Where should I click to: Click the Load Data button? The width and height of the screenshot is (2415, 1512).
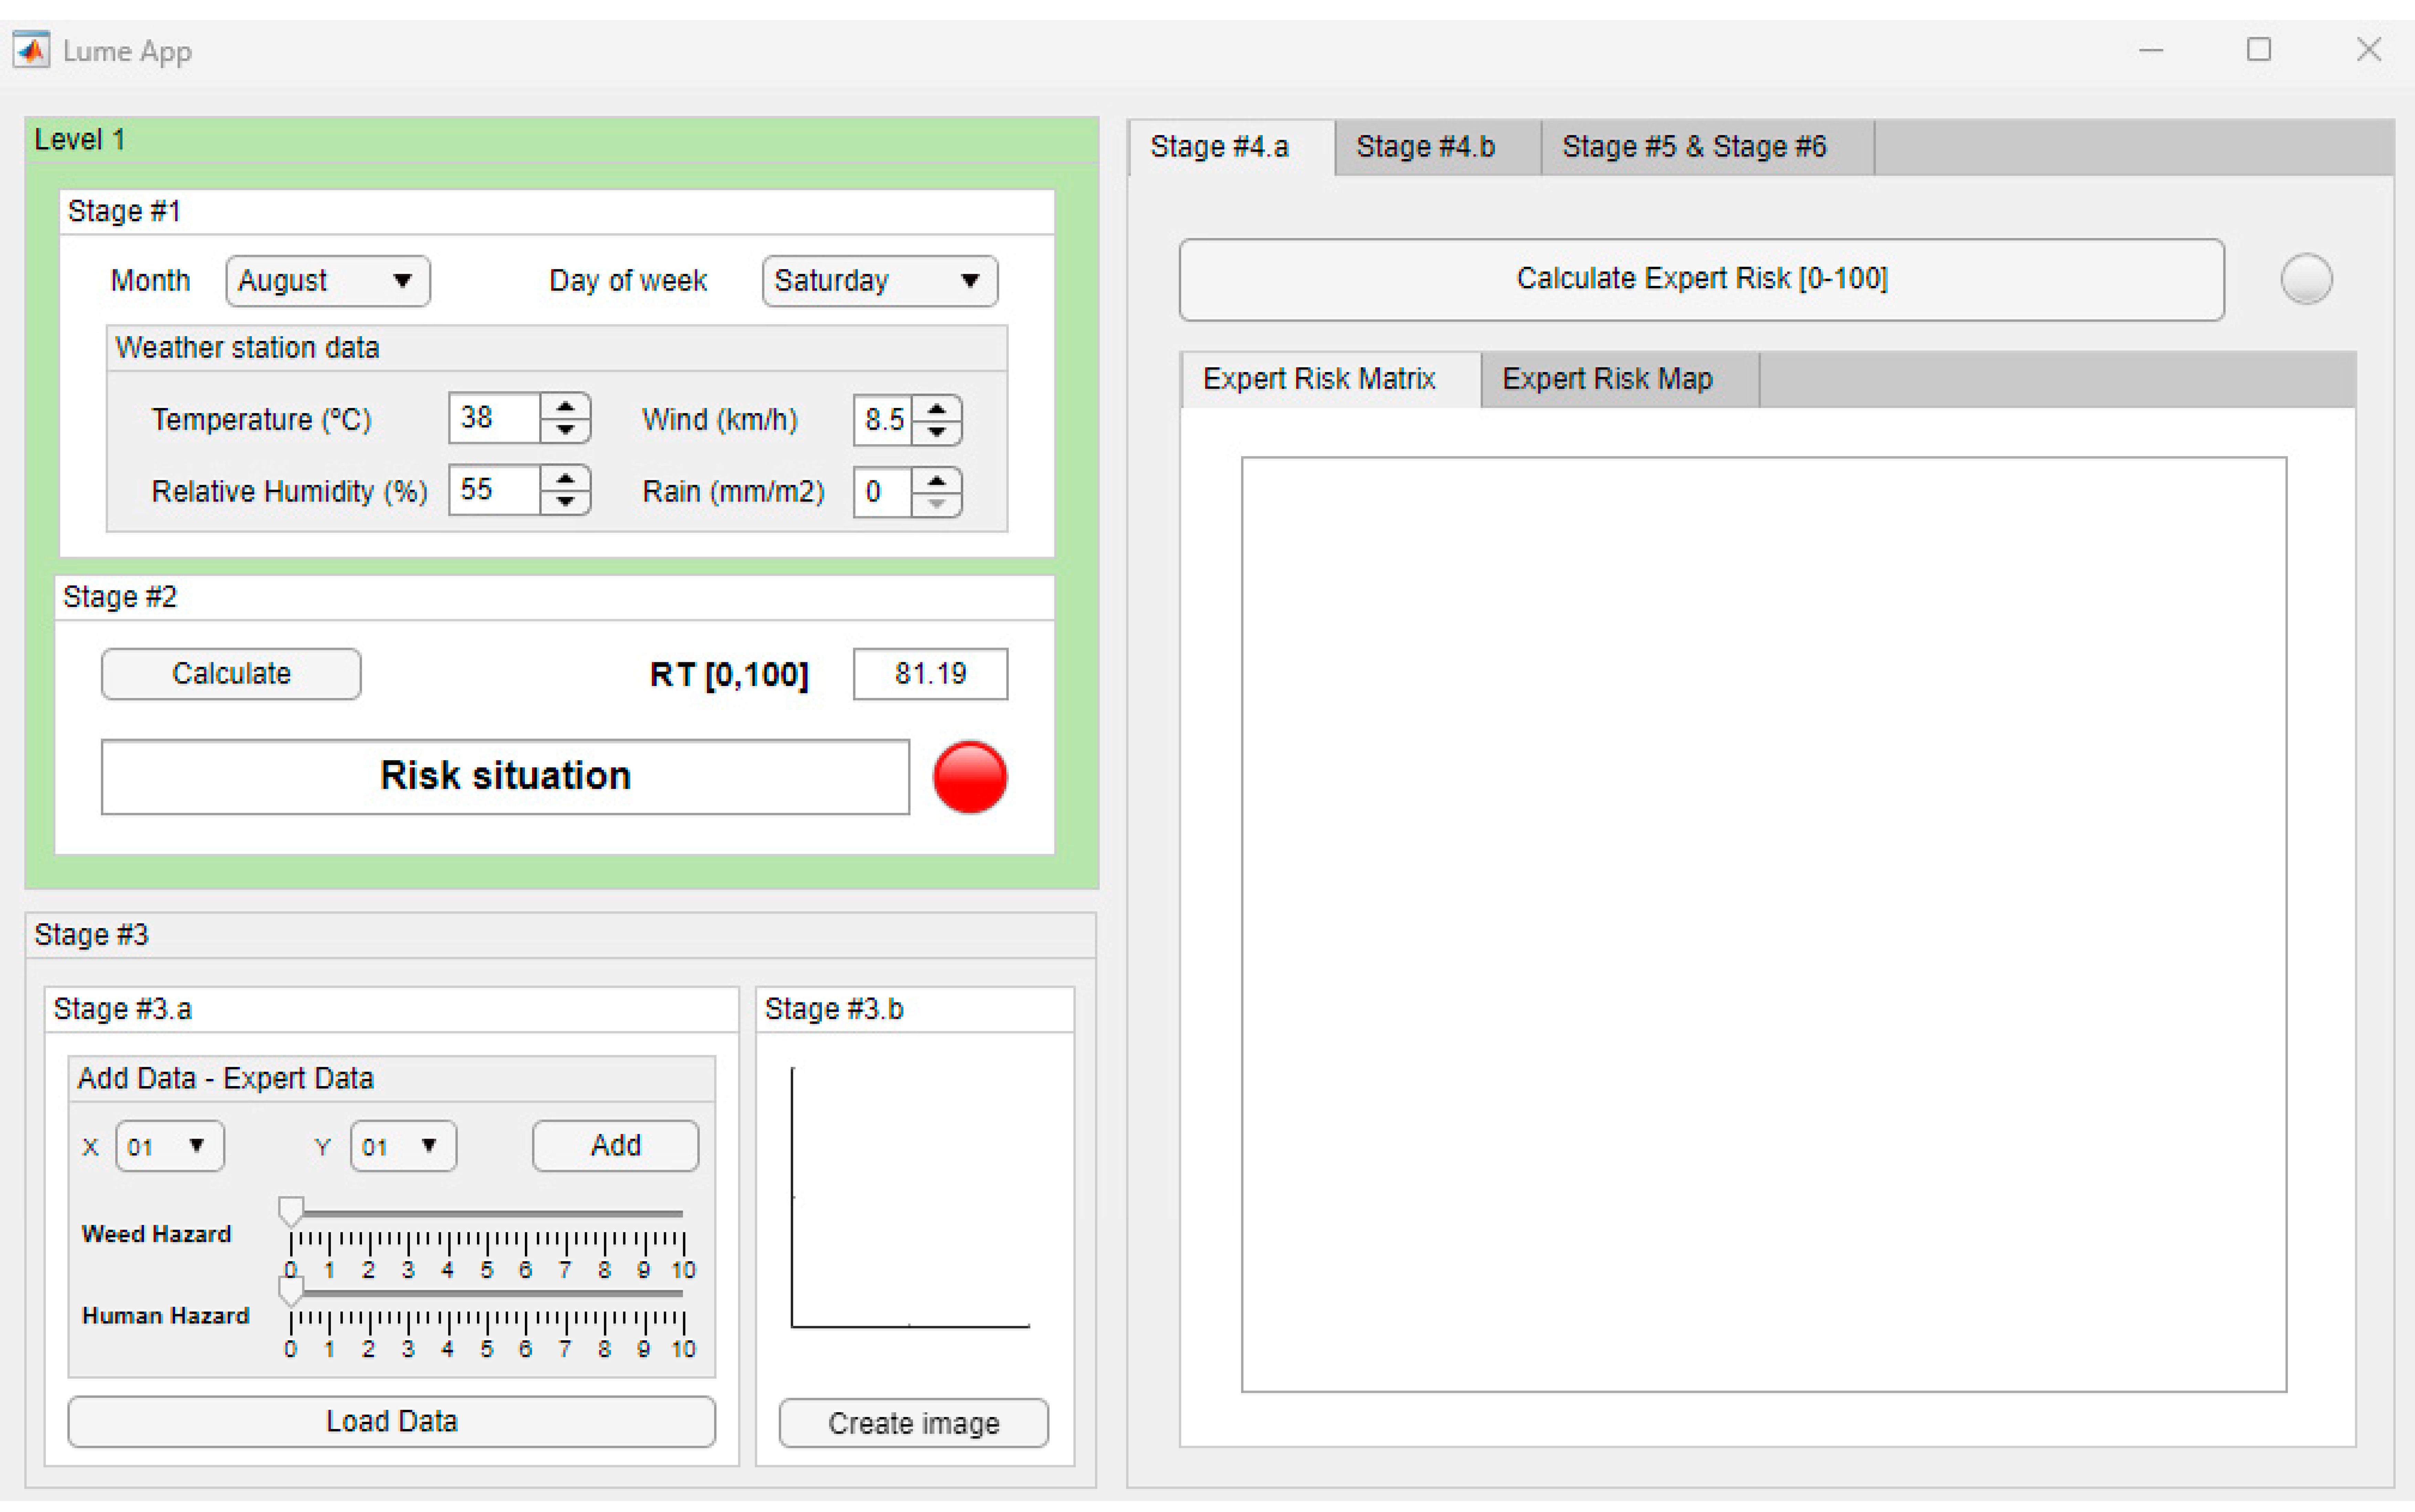click(392, 1422)
